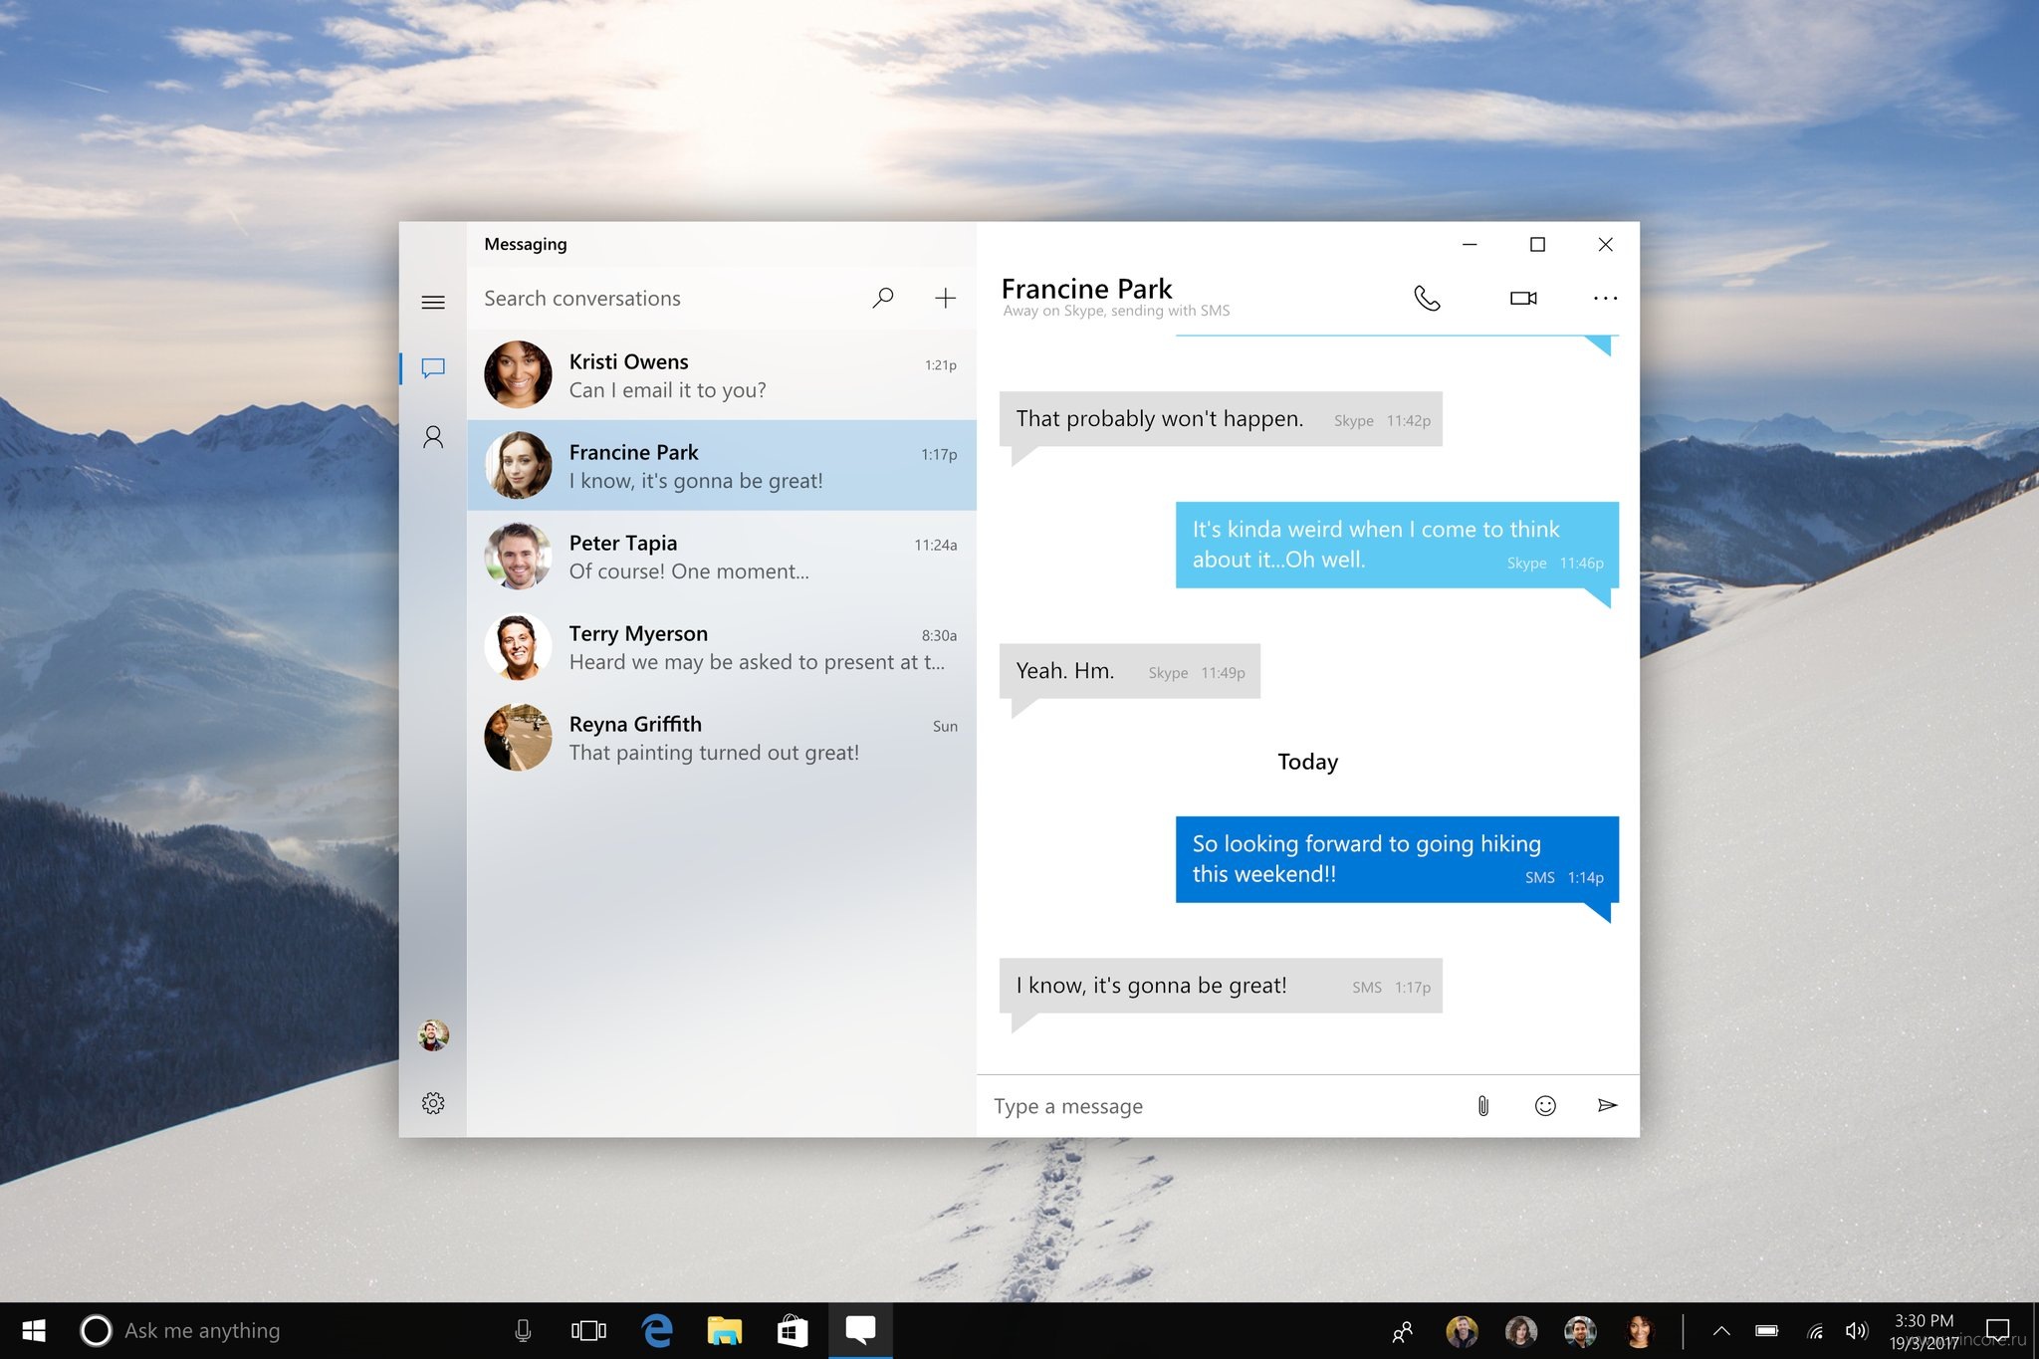Start a video call with Francine Park
This screenshot has height=1359, width=2039.
click(1523, 298)
